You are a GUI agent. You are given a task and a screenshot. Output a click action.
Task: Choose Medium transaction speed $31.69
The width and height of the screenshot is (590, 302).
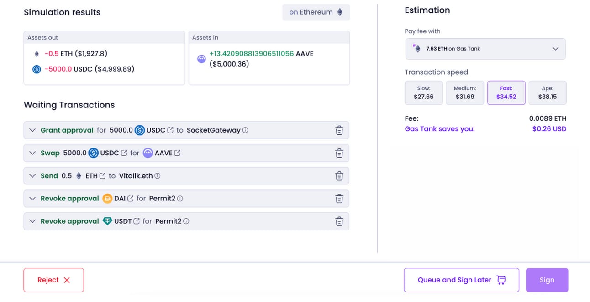click(465, 93)
